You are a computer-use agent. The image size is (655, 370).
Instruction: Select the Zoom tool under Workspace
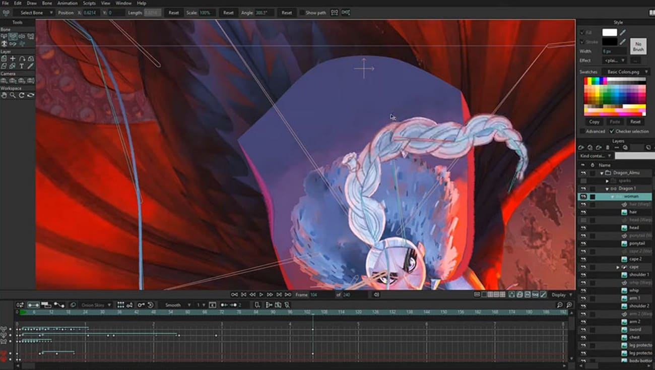click(x=13, y=94)
